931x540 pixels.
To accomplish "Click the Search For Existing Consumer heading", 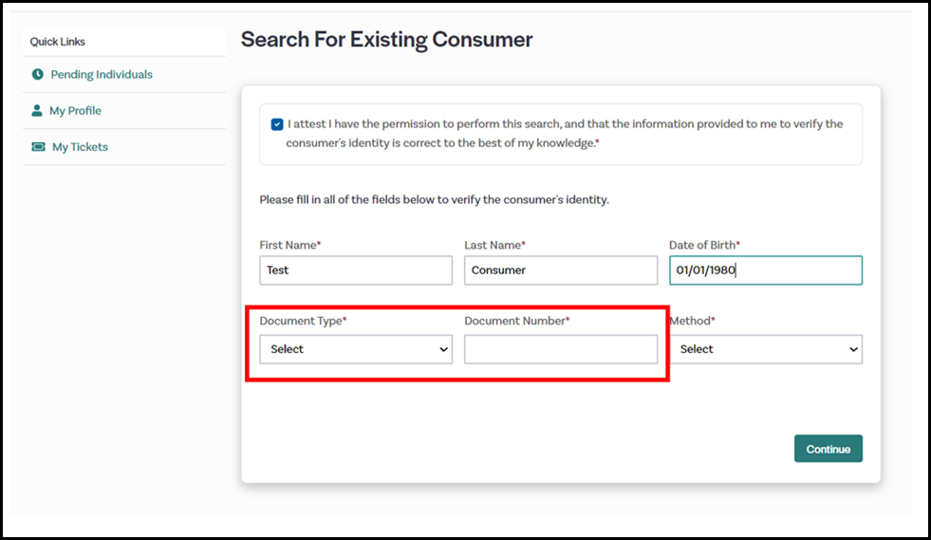I will 386,40.
